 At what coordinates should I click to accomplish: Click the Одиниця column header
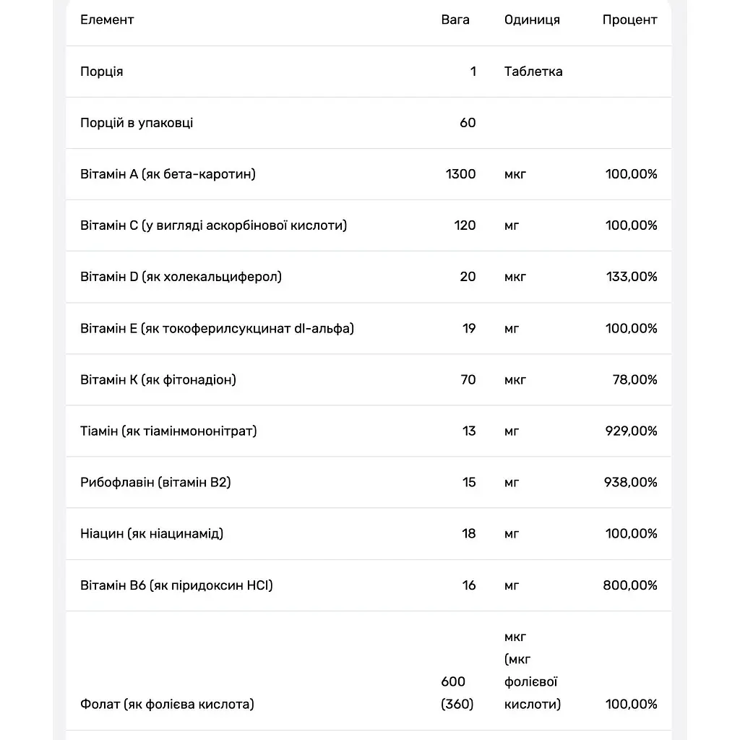click(532, 20)
